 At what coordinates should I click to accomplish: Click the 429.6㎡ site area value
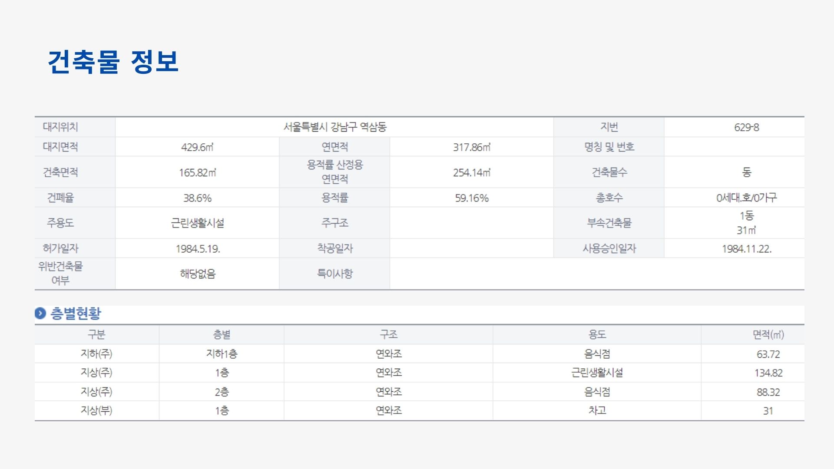click(x=197, y=147)
